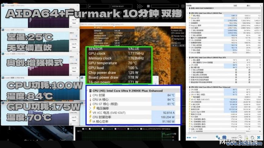Viewport: 264px width, 148px height.
Task: Click Reset in the P-core 0 graph
Action: 74,23
